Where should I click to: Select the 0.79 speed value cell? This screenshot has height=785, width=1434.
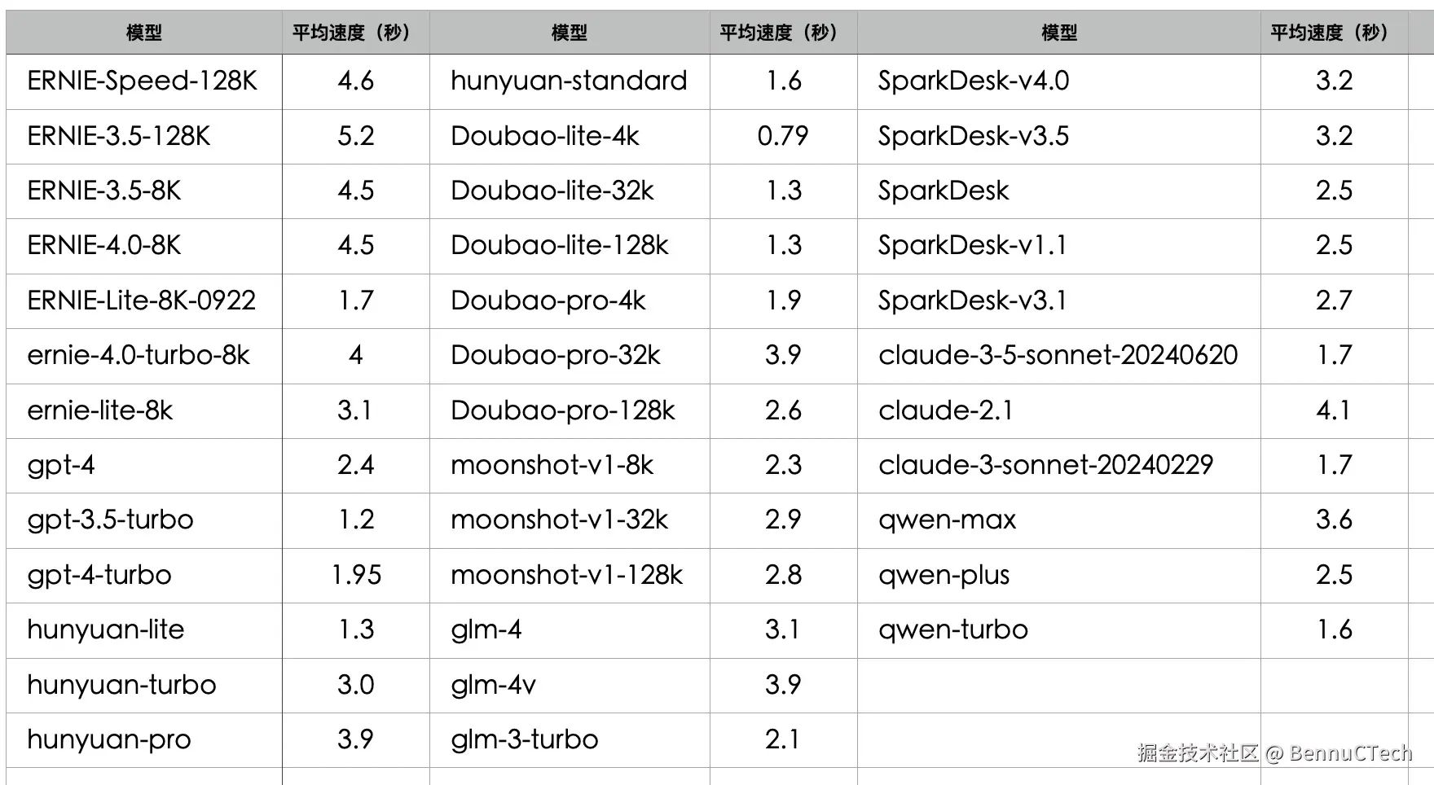coord(782,135)
